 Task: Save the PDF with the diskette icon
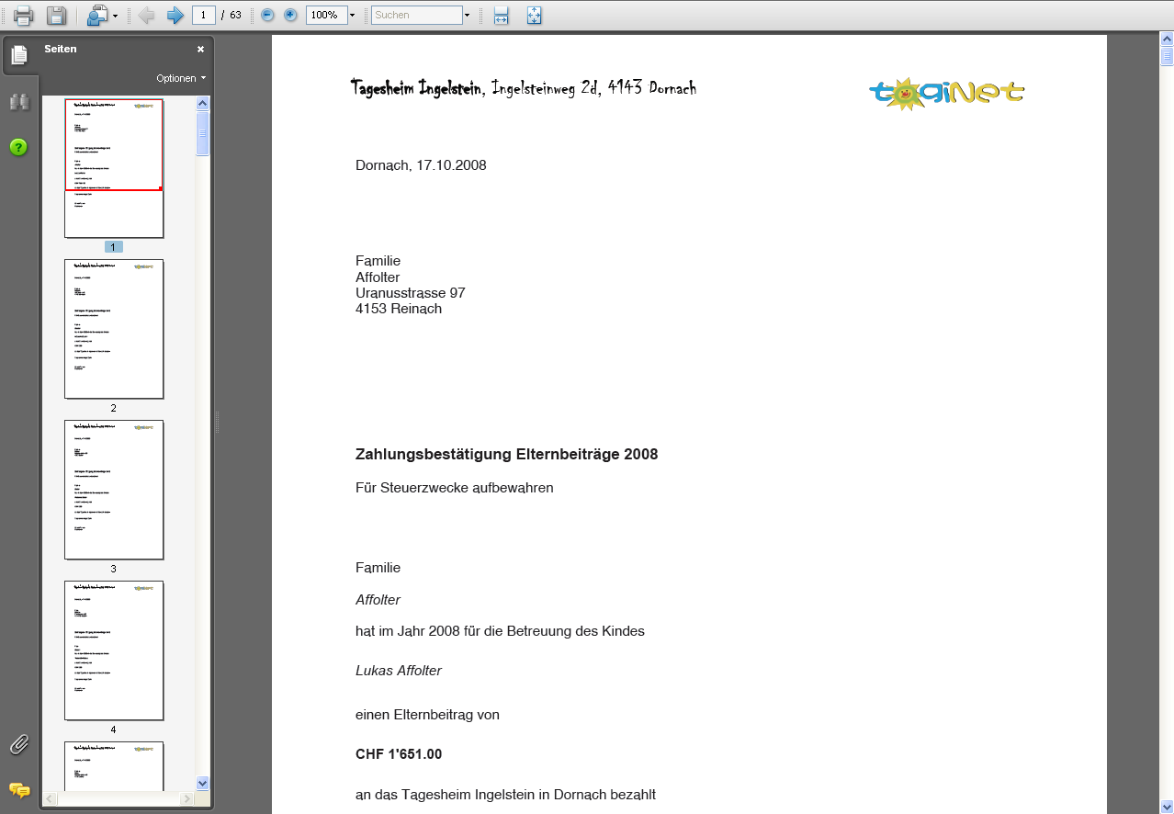pos(56,15)
